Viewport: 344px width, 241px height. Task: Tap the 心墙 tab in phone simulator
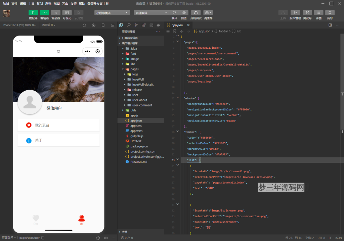[x=36, y=220]
